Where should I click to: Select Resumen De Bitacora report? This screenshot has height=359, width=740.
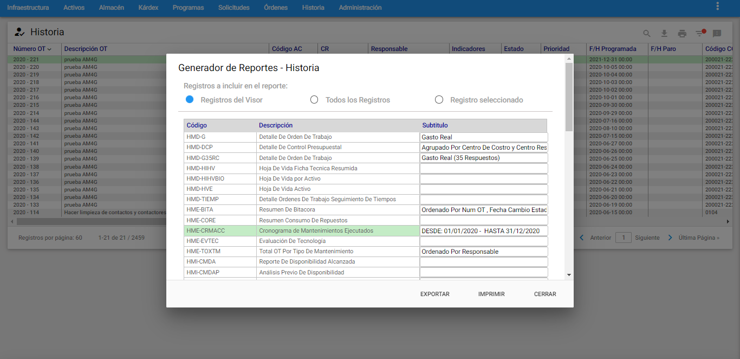click(x=302, y=210)
